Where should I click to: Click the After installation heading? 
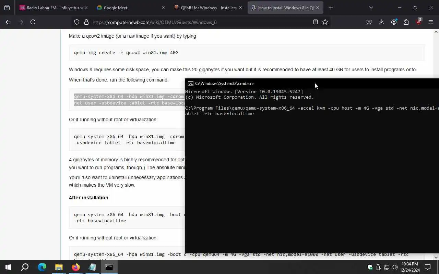pos(88,198)
